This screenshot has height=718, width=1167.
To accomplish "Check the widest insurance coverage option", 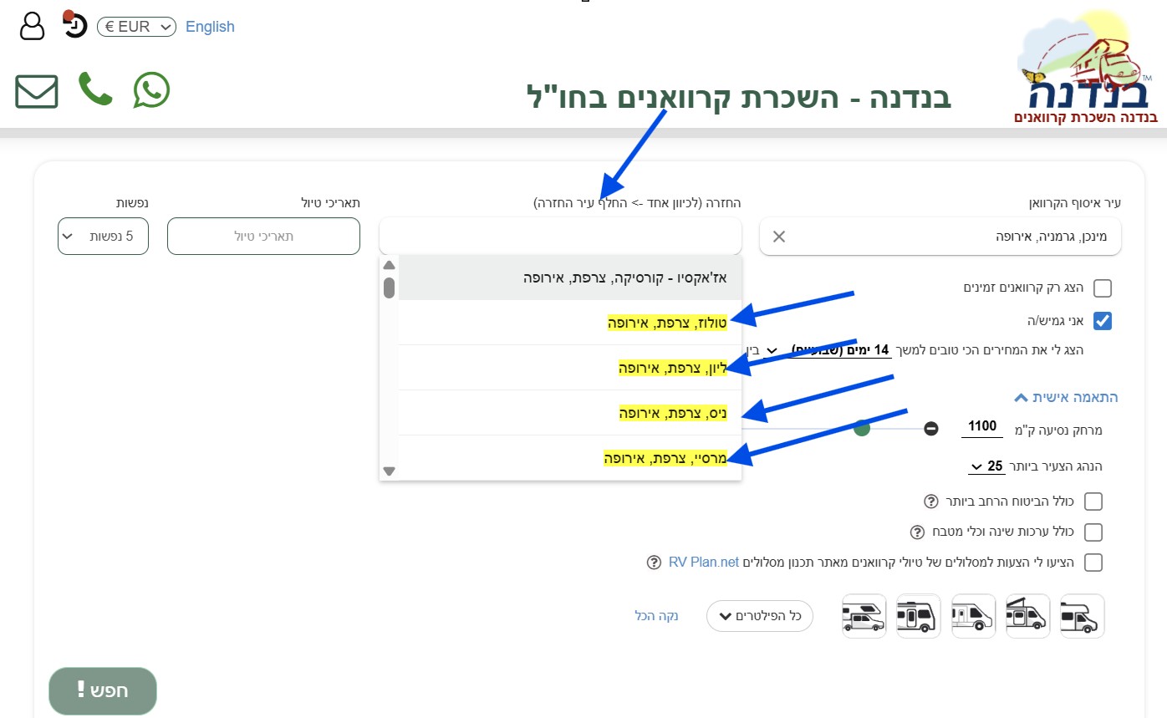I will (x=1093, y=501).
